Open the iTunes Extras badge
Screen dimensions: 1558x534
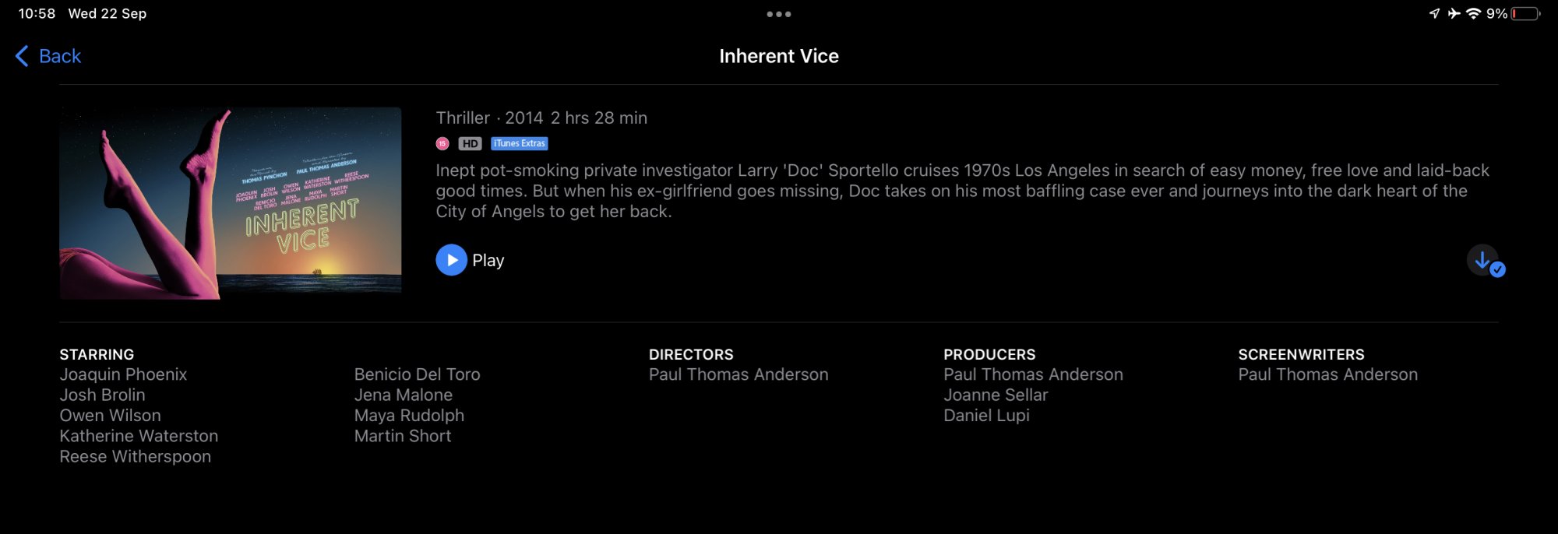point(520,143)
